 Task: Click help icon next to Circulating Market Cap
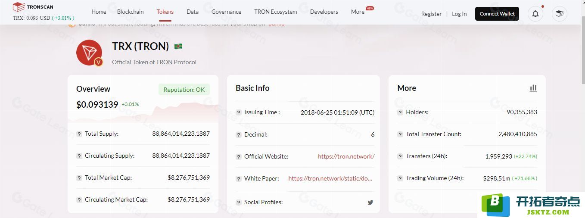tap(79, 200)
